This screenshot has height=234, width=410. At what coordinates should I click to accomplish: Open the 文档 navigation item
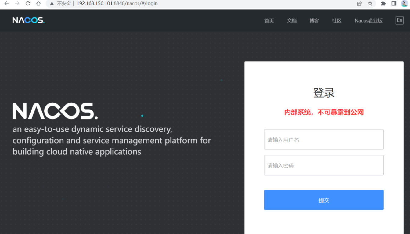pyautogui.click(x=292, y=21)
